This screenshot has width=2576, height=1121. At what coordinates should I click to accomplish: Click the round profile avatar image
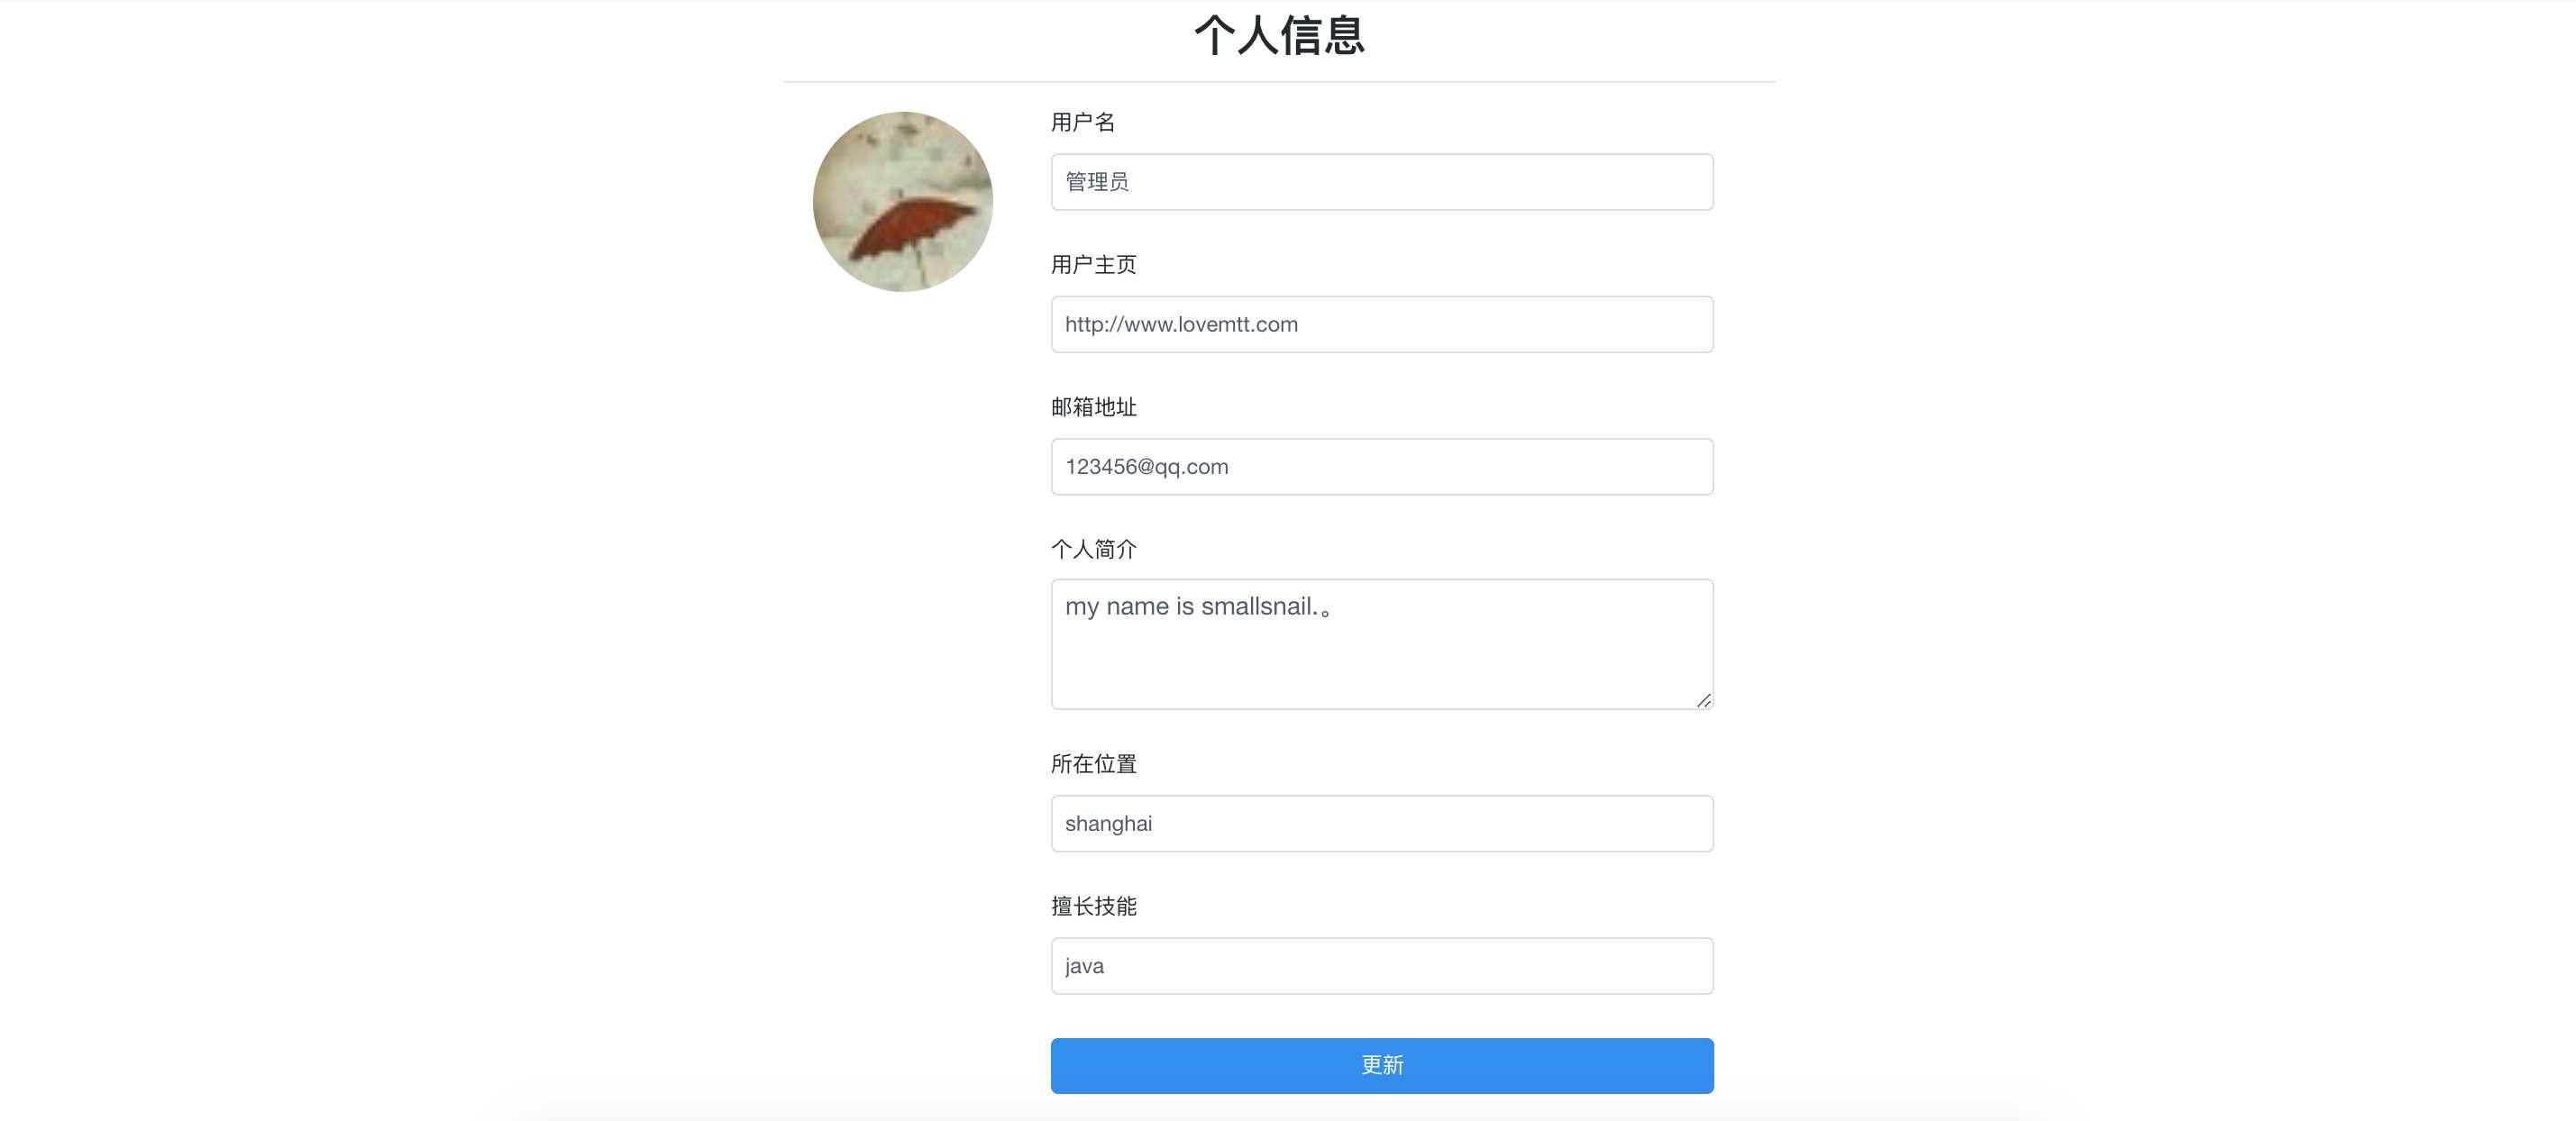click(x=902, y=201)
